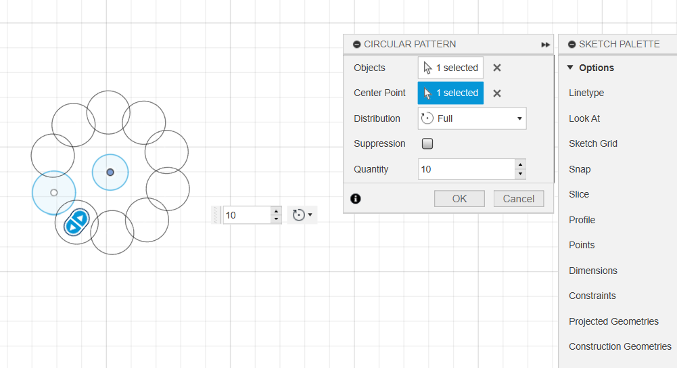Click the pattern center point dot
The height and width of the screenshot is (368, 677).
(x=110, y=172)
